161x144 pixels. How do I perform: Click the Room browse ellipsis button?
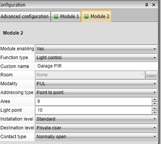click(151, 75)
